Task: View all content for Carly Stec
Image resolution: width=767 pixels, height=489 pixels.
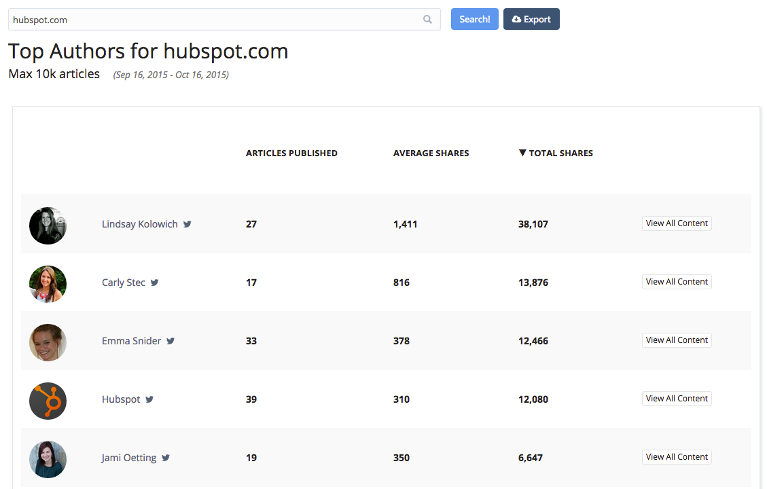Action: (677, 282)
